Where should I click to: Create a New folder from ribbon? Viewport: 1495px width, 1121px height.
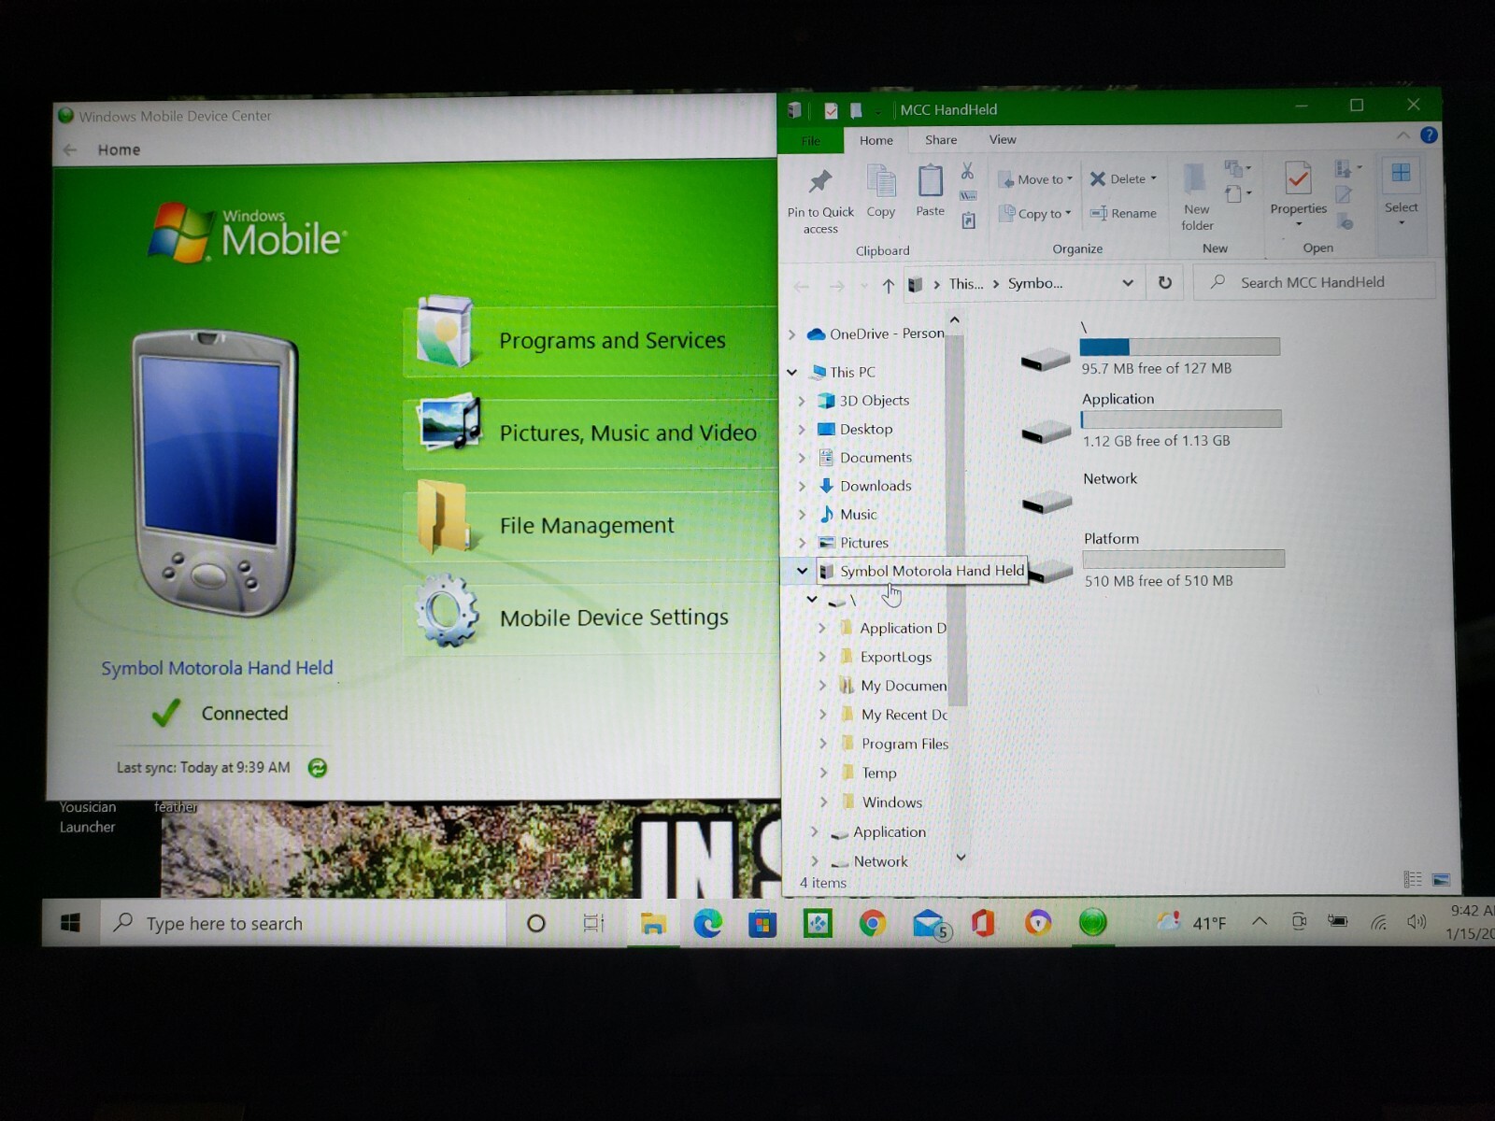coord(1197,197)
